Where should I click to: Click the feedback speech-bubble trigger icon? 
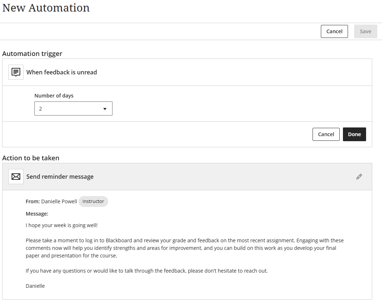click(16, 72)
